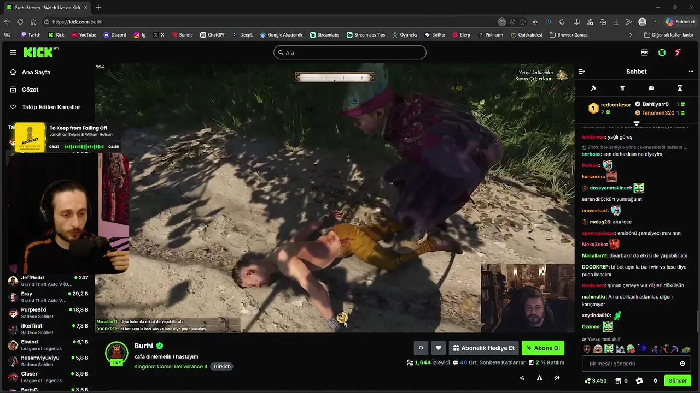The width and height of the screenshot is (700, 393).
Task: Click the chat bubble icon in moderator toolbar
Action: pyautogui.click(x=651, y=88)
